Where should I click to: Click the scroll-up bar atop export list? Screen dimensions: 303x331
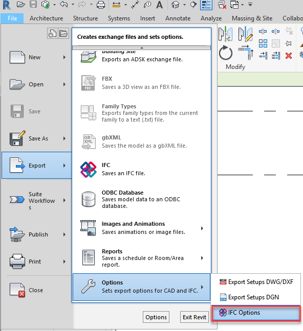142,48
